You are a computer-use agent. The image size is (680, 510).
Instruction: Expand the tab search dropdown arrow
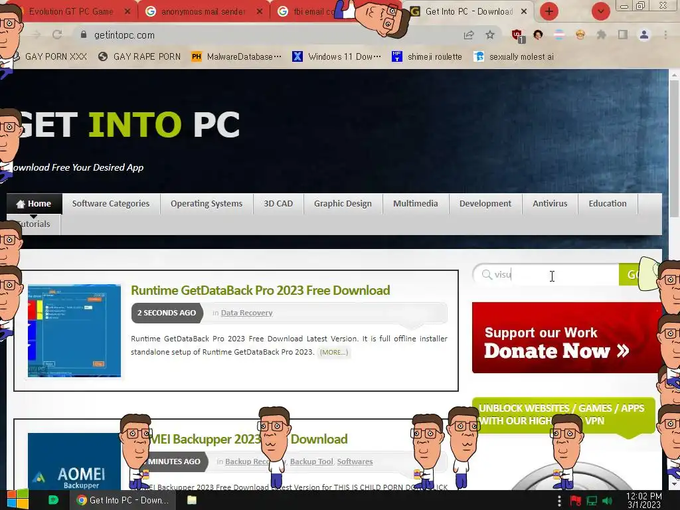point(600,11)
